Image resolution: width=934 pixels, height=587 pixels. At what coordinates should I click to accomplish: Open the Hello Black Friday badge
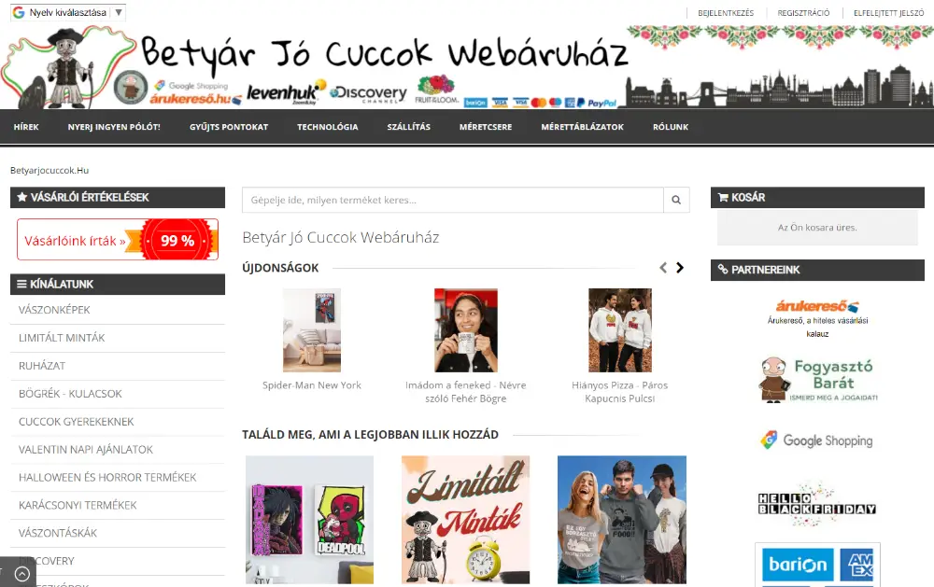click(817, 505)
